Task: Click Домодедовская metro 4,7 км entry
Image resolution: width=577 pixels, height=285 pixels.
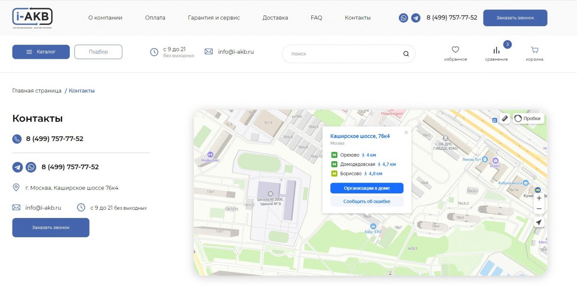Action: (x=363, y=164)
